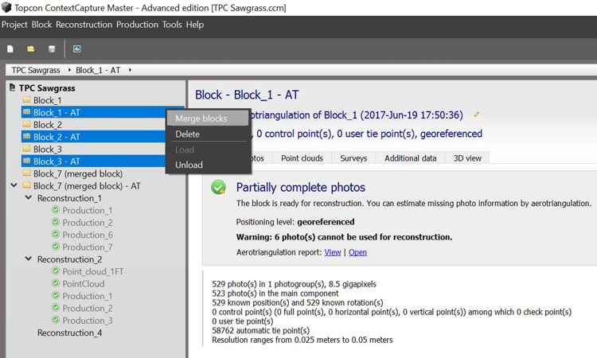
Task: Click breadcrumb arrow after TPC Sawgrass
Action: 69,70
